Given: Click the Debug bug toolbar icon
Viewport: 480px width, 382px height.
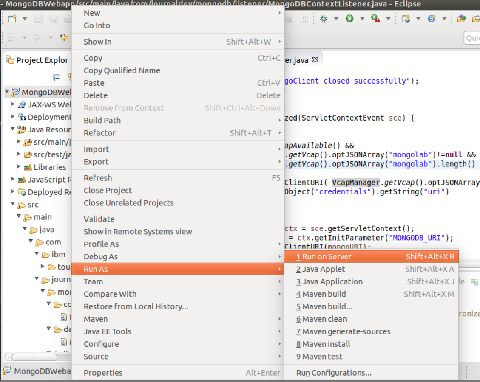Looking at the screenshot, I should click(x=324, y=19).
